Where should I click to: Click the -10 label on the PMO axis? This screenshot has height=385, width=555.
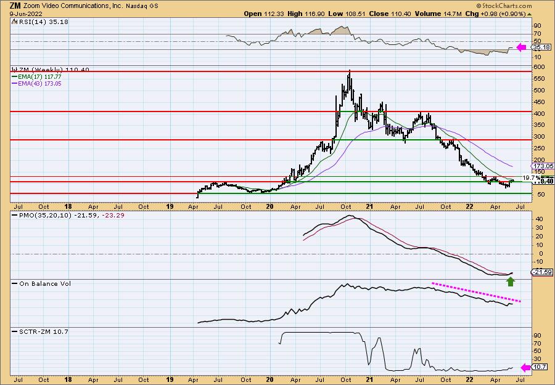pyautogui.click(x=538, y=262)
